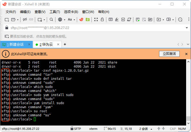Click the Aa font icon
This screenshot has width=191, height=132.
(x=70, y=19)
